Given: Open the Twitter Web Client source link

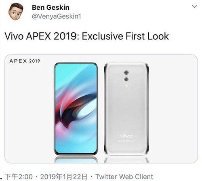Looking at the screenshot, I should pos(124,177).
